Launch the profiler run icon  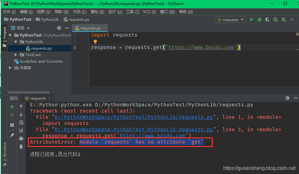click(275, 20)
